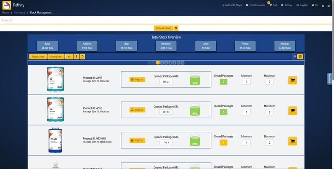Click the Product ID search field
Image resolution: width=334 pixels, height=169 pixels.
pyautogui.click(x=166, y=20)
